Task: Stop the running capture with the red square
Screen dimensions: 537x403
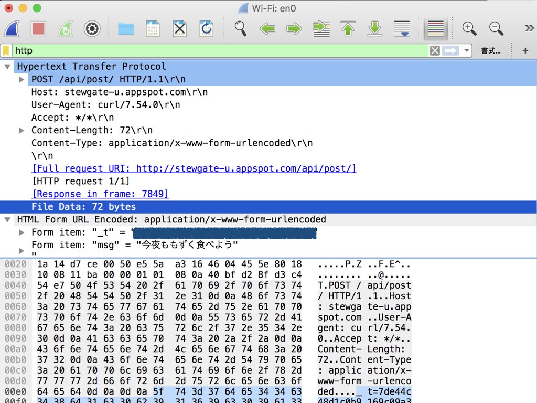Action: 38,28
